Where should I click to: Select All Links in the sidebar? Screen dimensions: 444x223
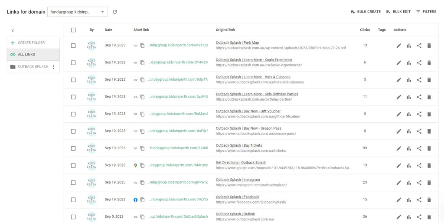[26, 55]
